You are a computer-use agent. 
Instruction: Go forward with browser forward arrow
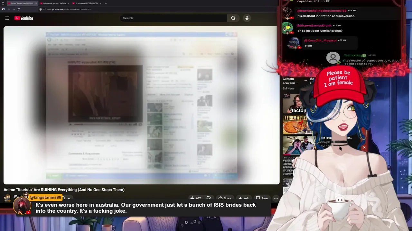[14, 9]
